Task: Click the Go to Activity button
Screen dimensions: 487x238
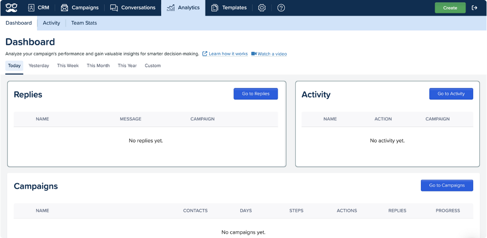Action: [451, 93]
